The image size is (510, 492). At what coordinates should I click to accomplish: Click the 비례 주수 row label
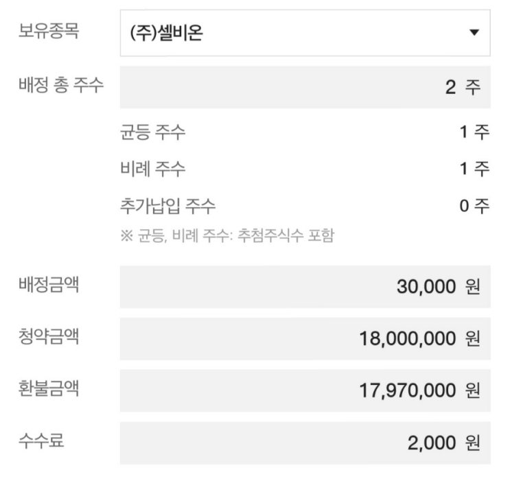coord(152,169)
